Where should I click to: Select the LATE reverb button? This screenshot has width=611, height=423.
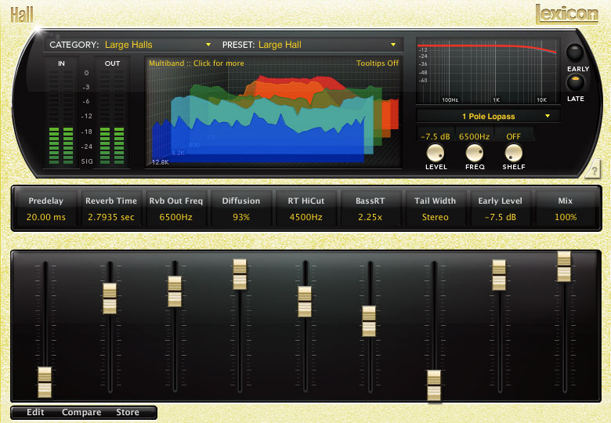(575, 82)
